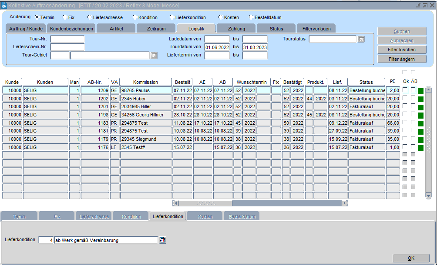Screen dimensions: 437x265
Task: Open the Lieferkondition value list at the bottom
Action: (163, 240)
